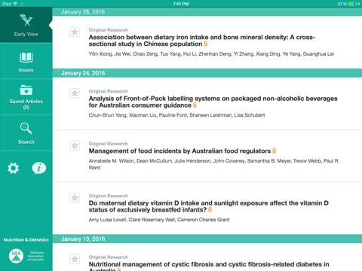Image resolution: width=362 pixels, height=271 pixels.
Task: Star the dietary iron intake article
Action: coord(75,32)
